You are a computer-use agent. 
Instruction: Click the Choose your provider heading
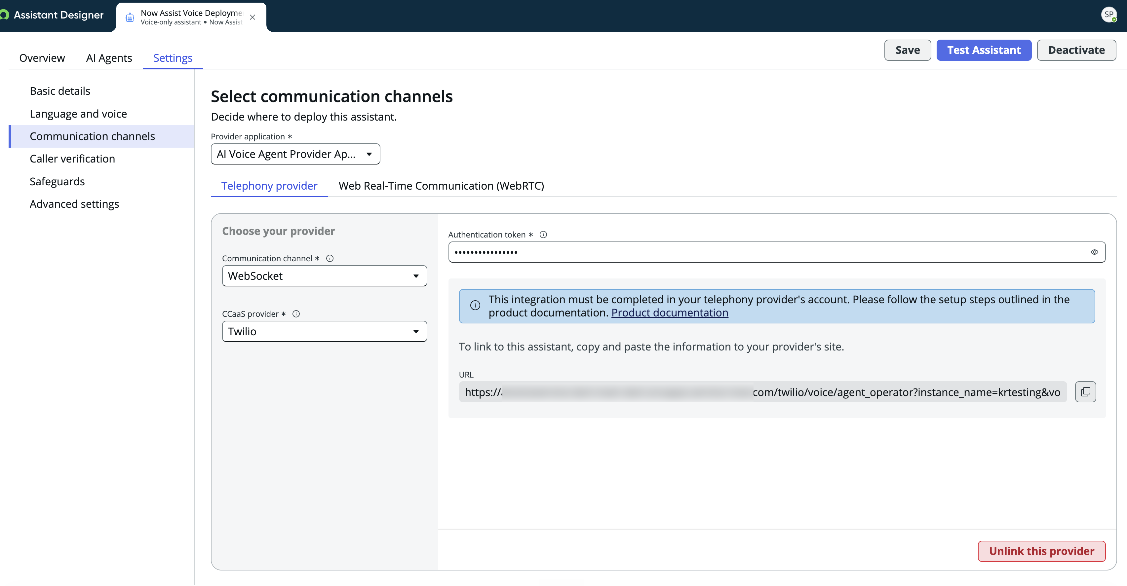[x=279, y=231]
